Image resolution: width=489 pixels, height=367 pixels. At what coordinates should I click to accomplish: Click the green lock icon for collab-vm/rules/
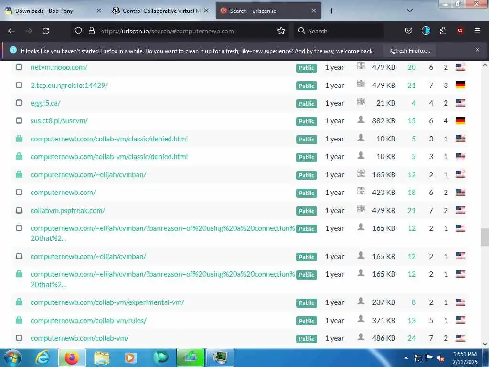(19, 320)
